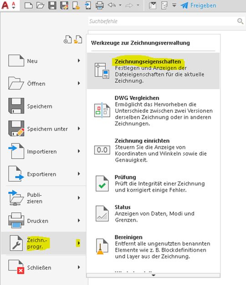Click the Undo arrow icon
The width and height of the screenshot is (246, 285).
pyautogui.click(x=112, y=5)
